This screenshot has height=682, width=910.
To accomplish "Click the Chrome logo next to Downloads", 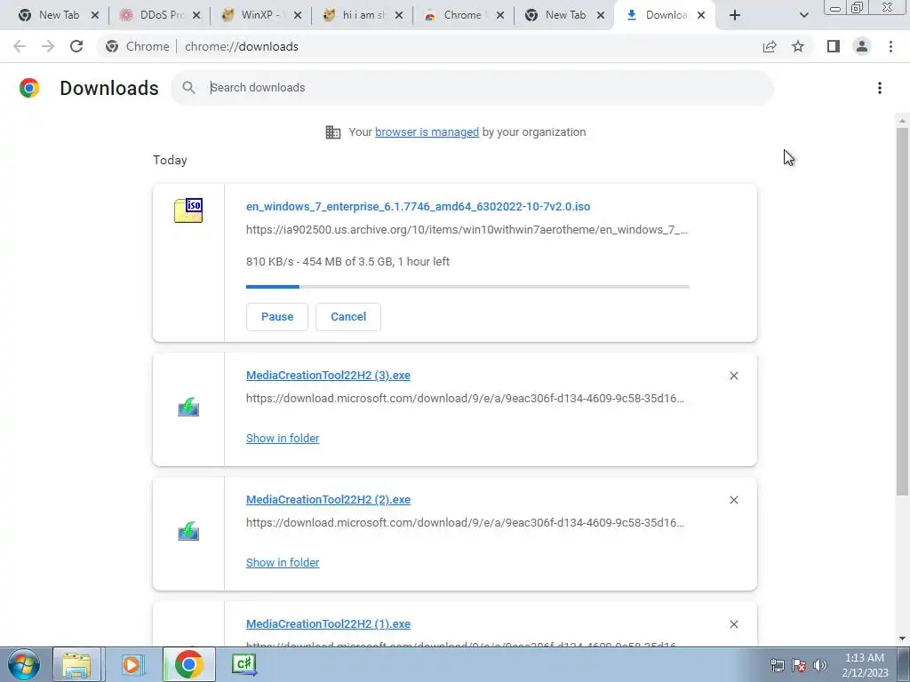I will tap(29, 88).
